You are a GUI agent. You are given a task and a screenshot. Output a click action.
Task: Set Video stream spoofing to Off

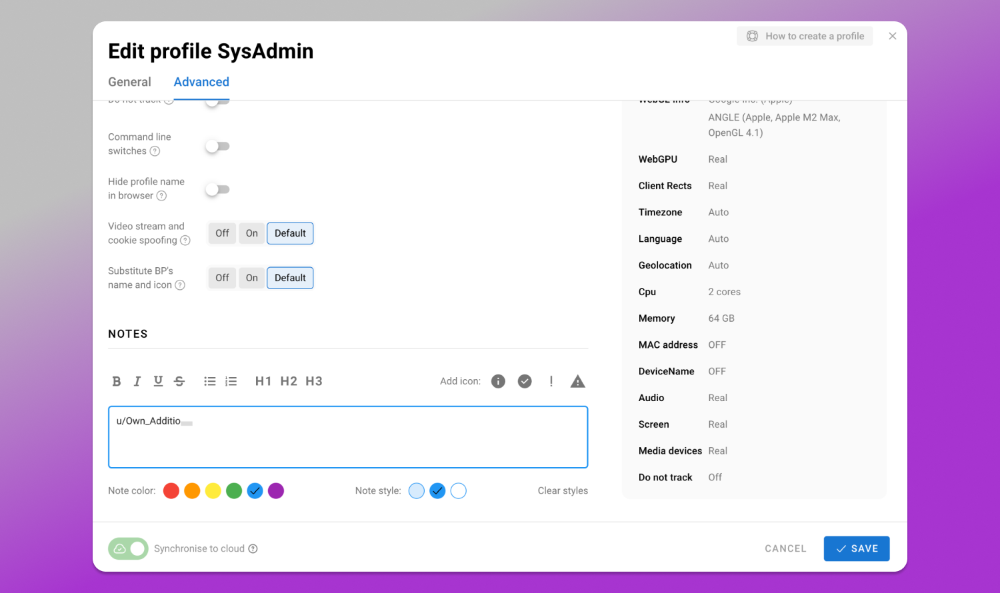222,233
